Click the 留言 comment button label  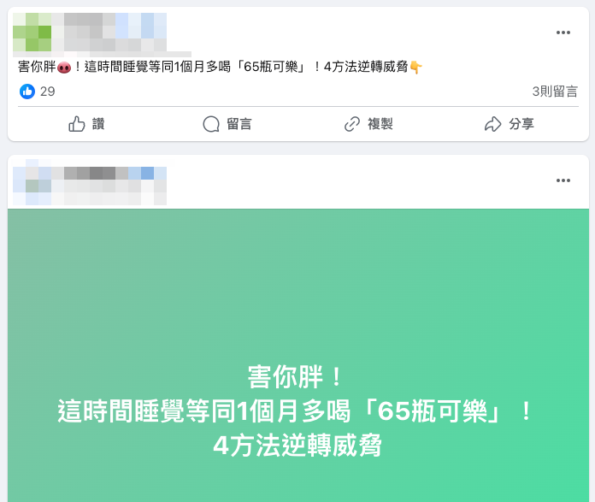click(239, 124)
